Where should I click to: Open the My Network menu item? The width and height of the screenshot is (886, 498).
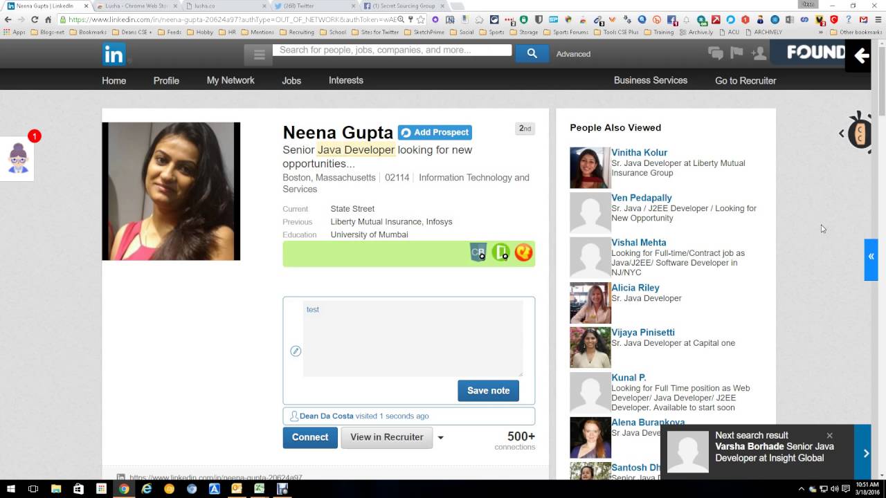tap(230, 80)
